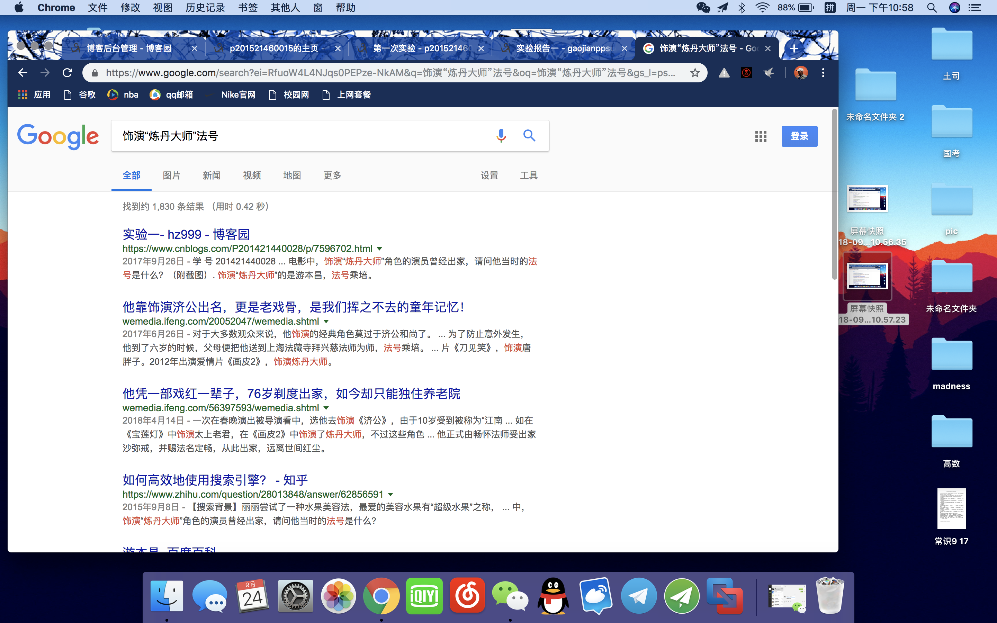Viewport: 997px width, 623px height.
Task: Switch to 视频 results tab
Action: pyautogui.click(x=252, y=175)
